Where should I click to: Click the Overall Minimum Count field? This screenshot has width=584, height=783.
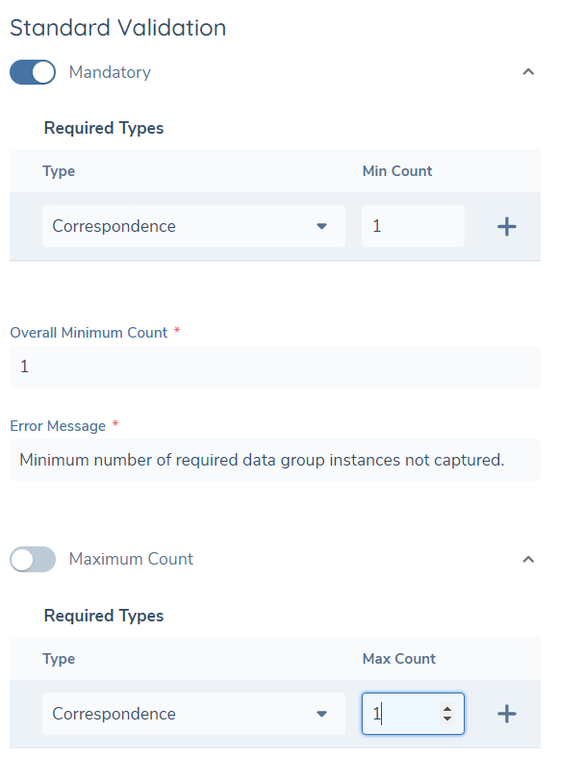pos(274,367)
